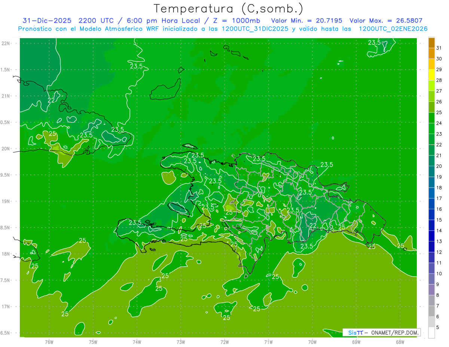Click the "72W" longitude axis label

(224, 342)
